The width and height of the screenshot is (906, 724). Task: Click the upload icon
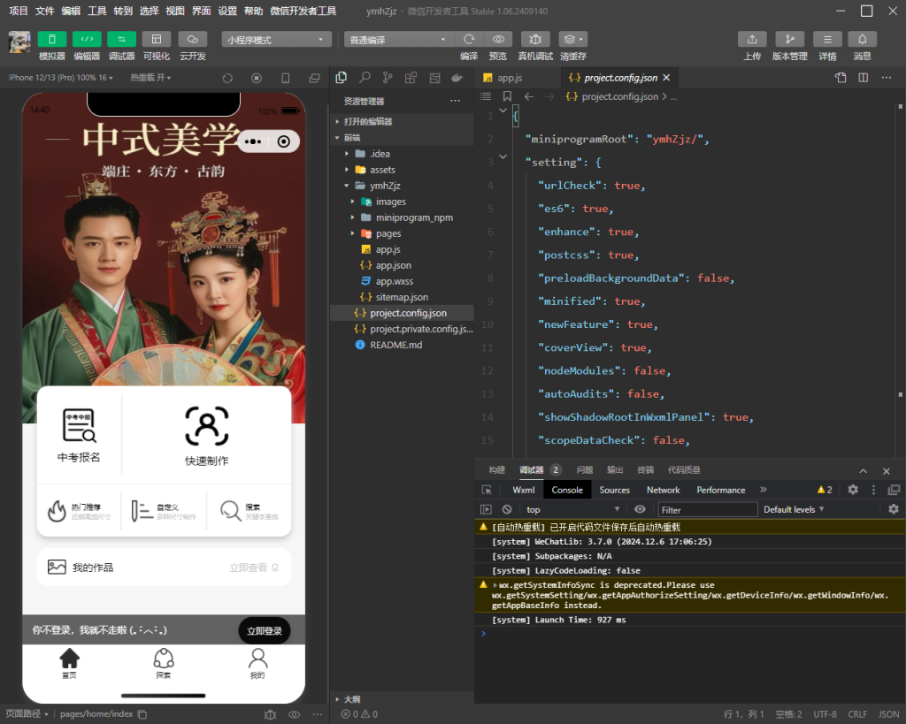752,39
